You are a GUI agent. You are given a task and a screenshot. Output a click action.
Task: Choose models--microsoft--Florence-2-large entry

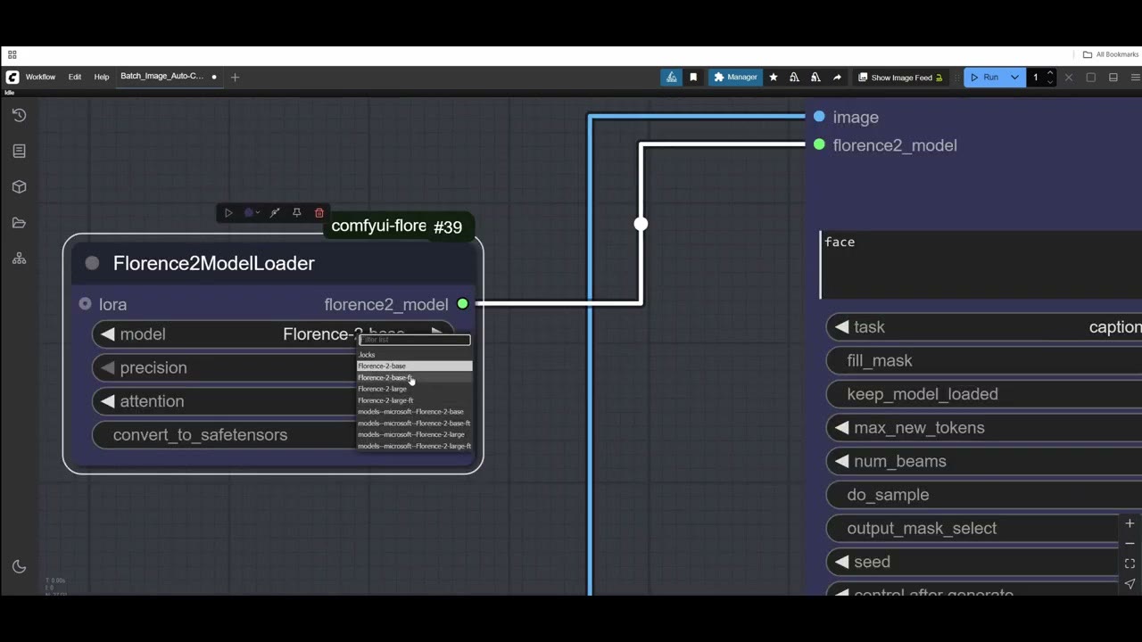coord(415,434)
